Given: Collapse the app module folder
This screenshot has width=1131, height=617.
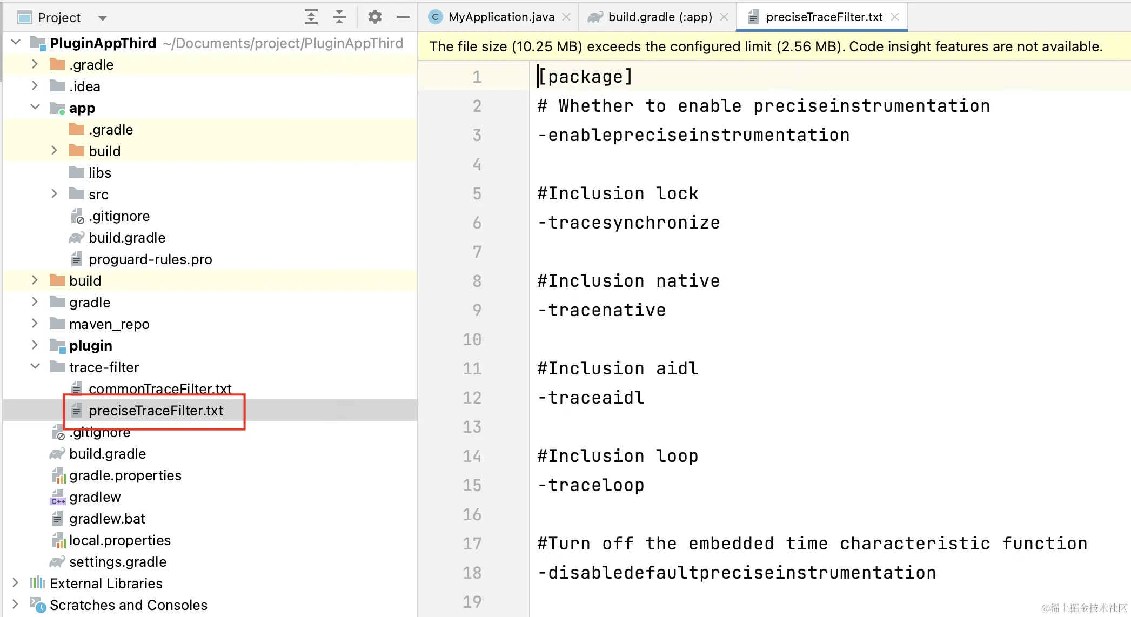Looking at the screenshot, I should point(35,108).
